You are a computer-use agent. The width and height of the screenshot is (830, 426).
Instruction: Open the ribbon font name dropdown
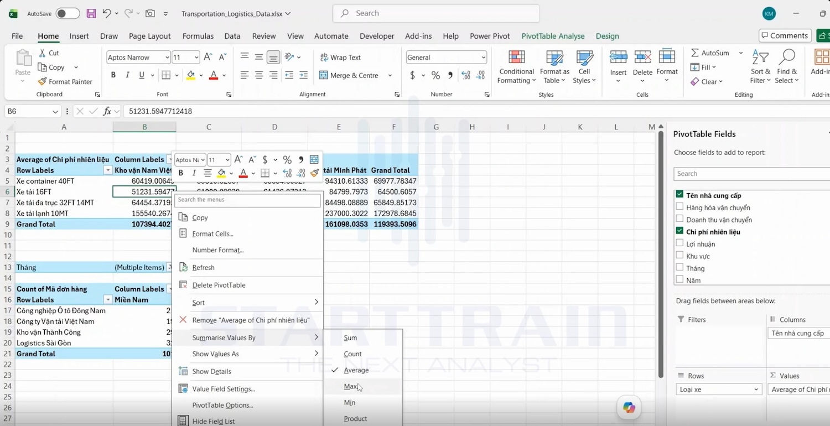click(167, 58)
